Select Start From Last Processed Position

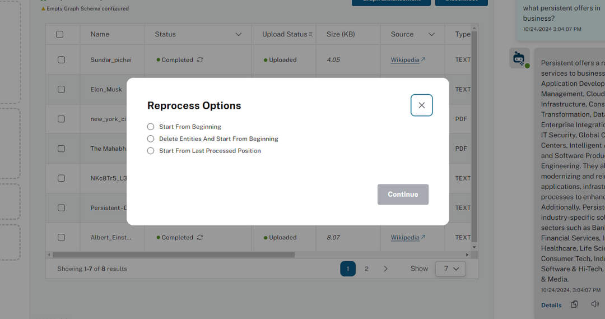click(x=151, y=151)
